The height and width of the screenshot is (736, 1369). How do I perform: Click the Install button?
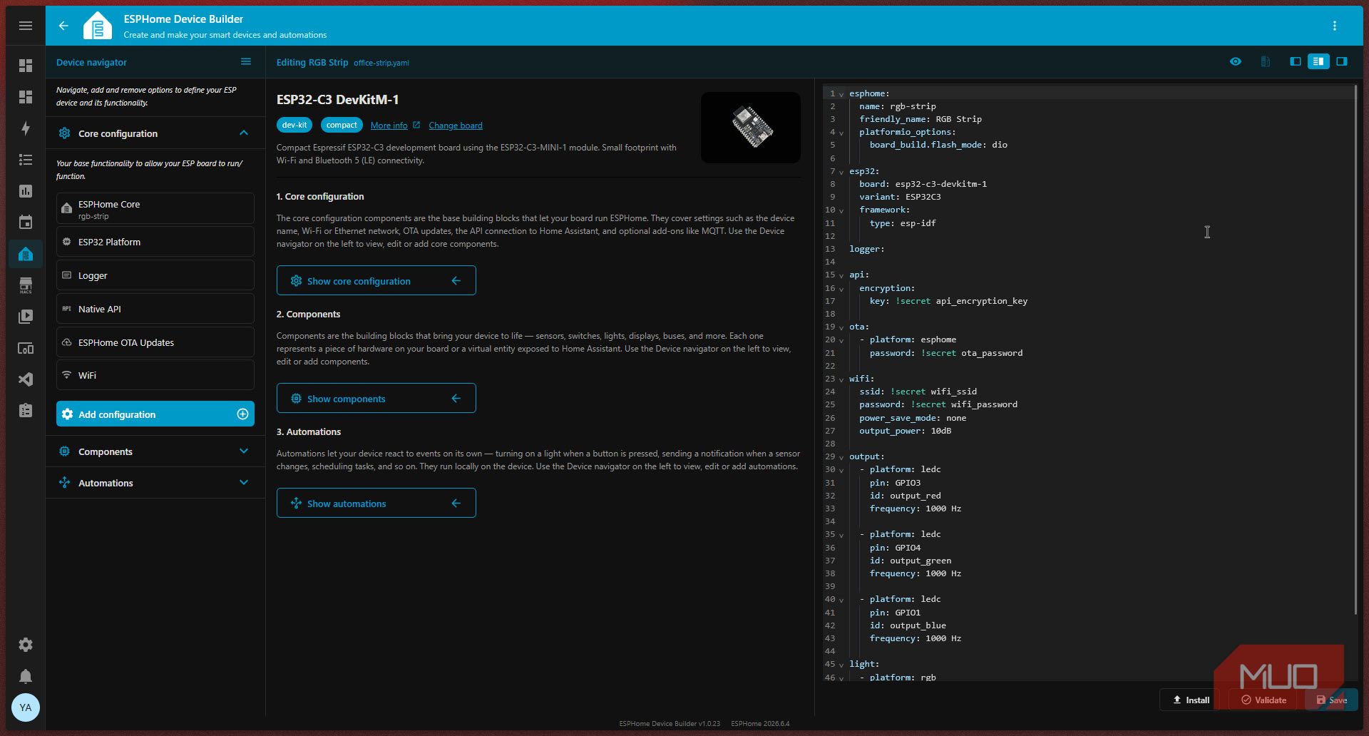point(1191,700)
